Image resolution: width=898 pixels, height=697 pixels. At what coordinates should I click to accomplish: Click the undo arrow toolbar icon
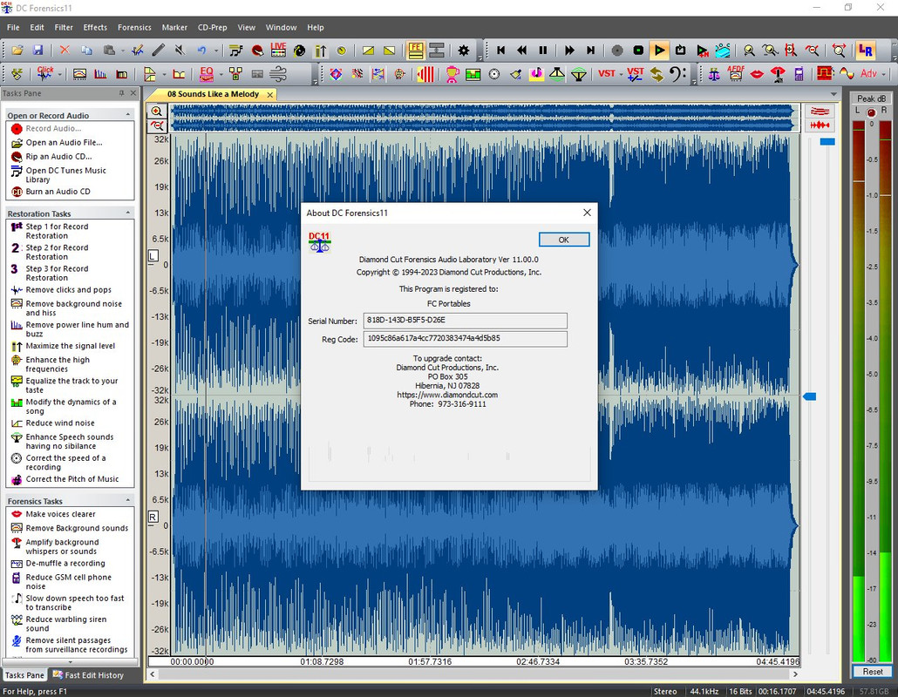point(201,51)
